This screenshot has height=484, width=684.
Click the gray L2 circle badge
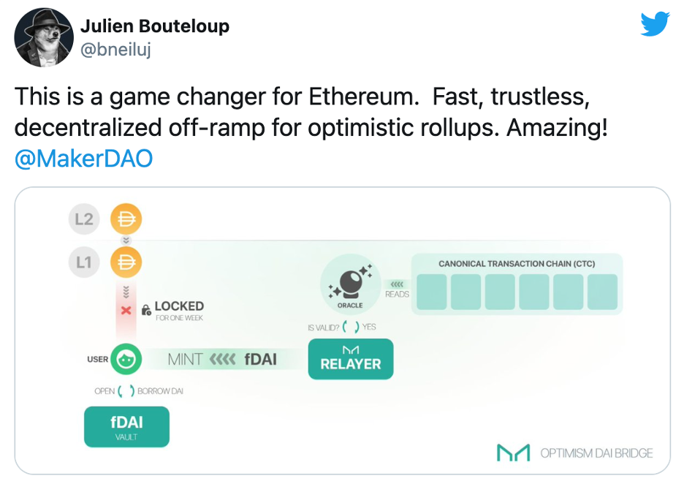[84, 219]
